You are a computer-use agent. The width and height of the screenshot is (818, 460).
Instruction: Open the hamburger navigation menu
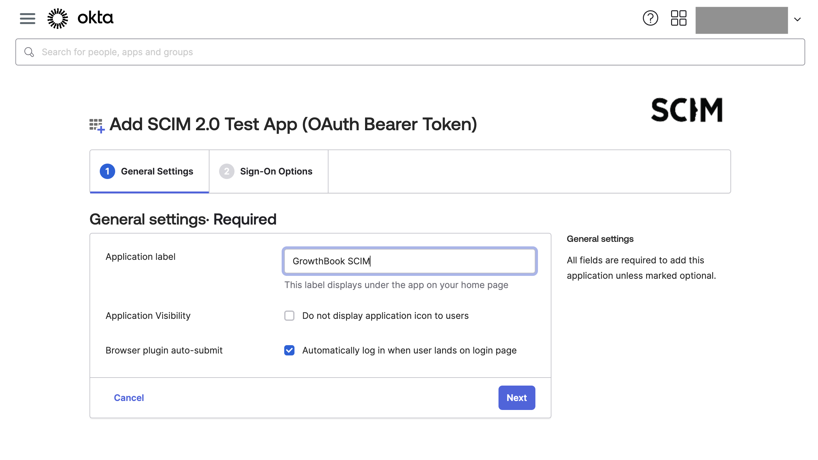(x=27, y=18)
